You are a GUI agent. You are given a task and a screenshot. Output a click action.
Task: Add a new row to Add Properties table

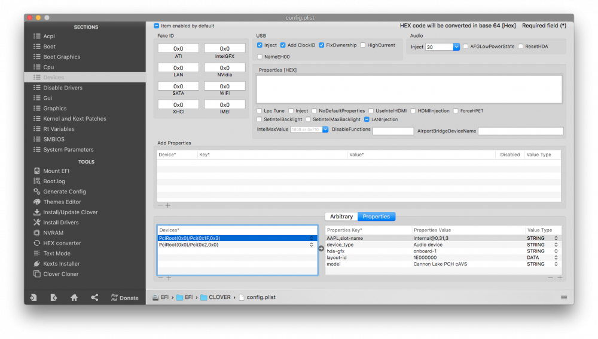(x=168, y=205)
